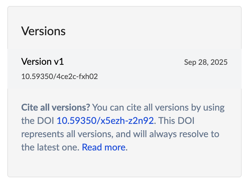Screen dimensions: 250x182
Task: Click the version DOI 10.59350/4ce2c-fxh02
Action: tap(60, 76)
